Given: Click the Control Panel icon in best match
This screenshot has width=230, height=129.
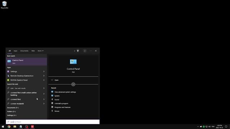Looking at the screenshot, I should [x=9, y=61].
